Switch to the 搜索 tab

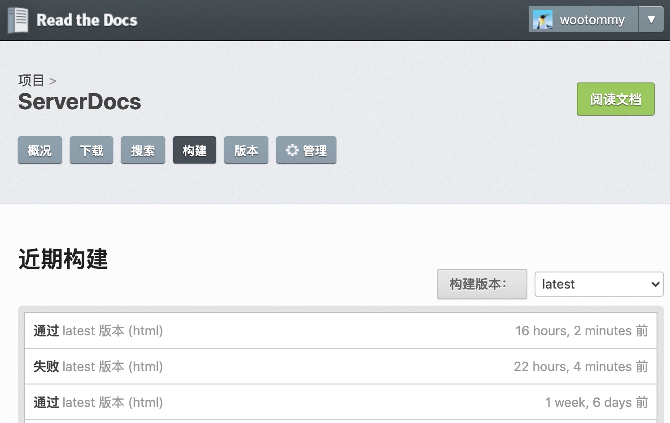coord(143,150)
